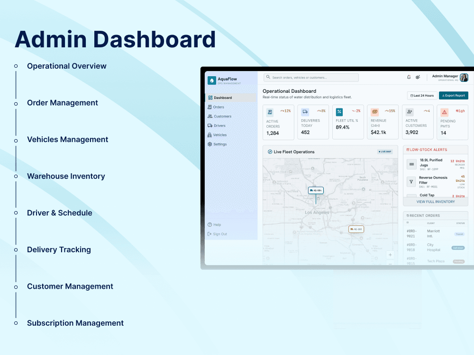Open the Dashboard sidebar item
Image resolution: width=474 pixels, height=355 pixels.
click(x=231, y=98)
